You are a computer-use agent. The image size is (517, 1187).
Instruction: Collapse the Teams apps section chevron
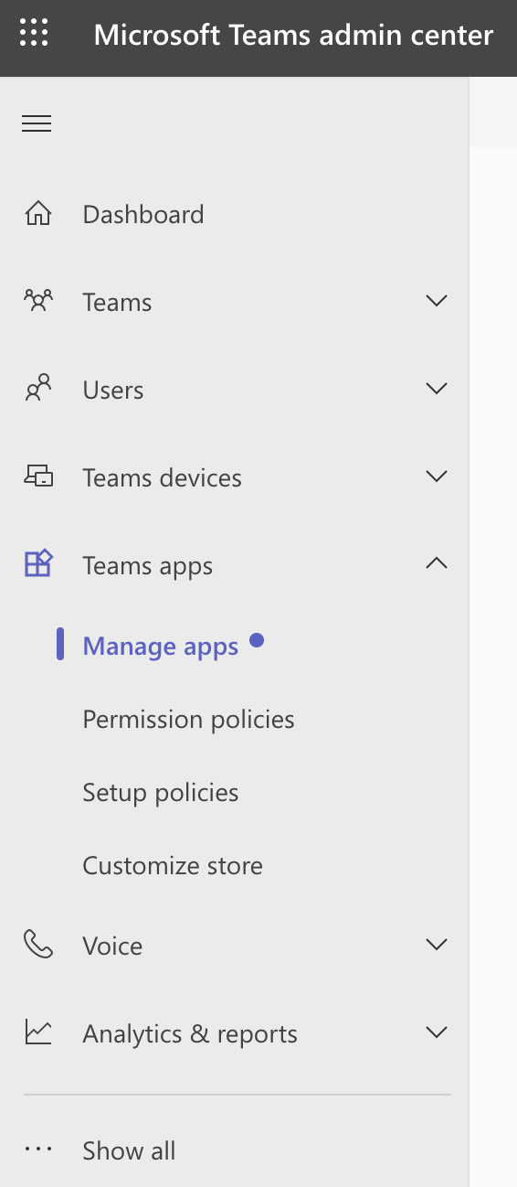(x=437, y=563)
